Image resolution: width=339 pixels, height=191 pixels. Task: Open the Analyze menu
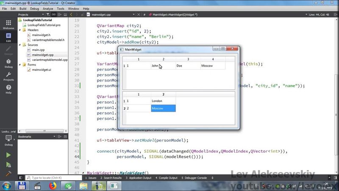(49, 8)
